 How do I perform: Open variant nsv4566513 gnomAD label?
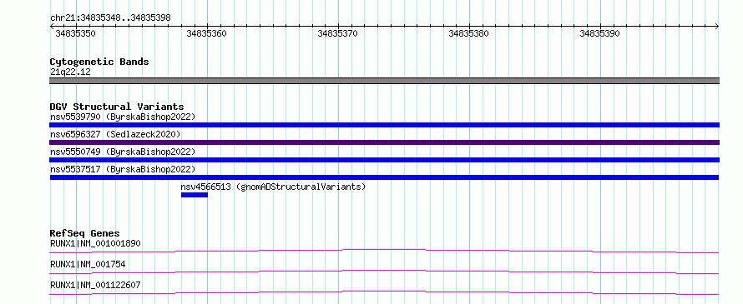[274, 187]
